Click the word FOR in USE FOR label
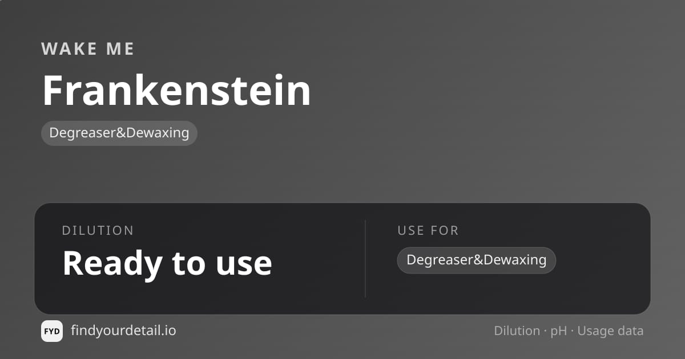 (x=445, y=231)
